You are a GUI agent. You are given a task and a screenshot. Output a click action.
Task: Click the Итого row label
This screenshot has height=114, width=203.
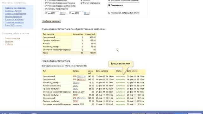click(x=45, y=53)
